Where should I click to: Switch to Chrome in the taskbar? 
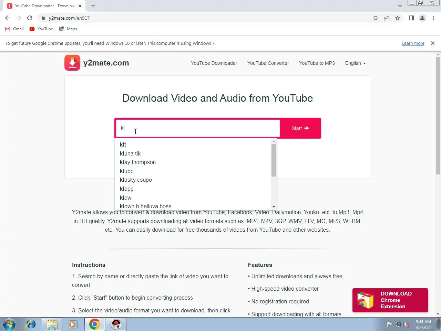(95, 324)
